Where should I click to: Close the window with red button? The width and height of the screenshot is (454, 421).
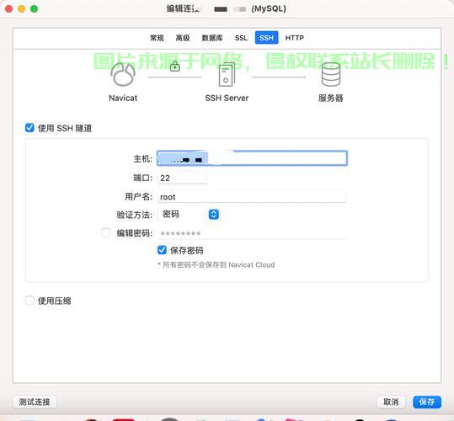[x=8, y=9]
